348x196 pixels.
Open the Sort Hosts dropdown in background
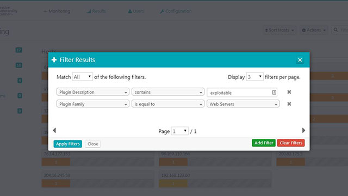(x=279, y=30)
